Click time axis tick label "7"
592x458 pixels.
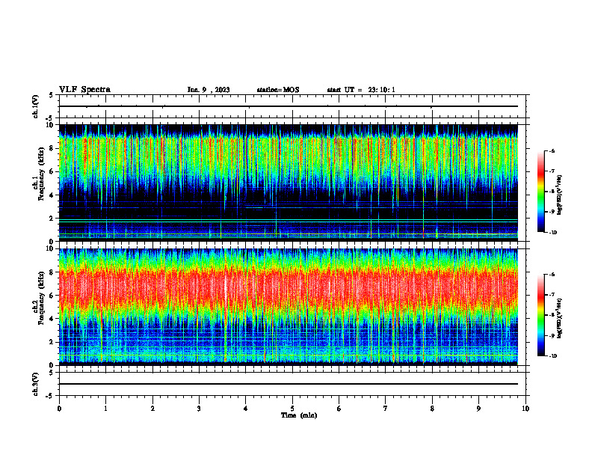point(386,409)
